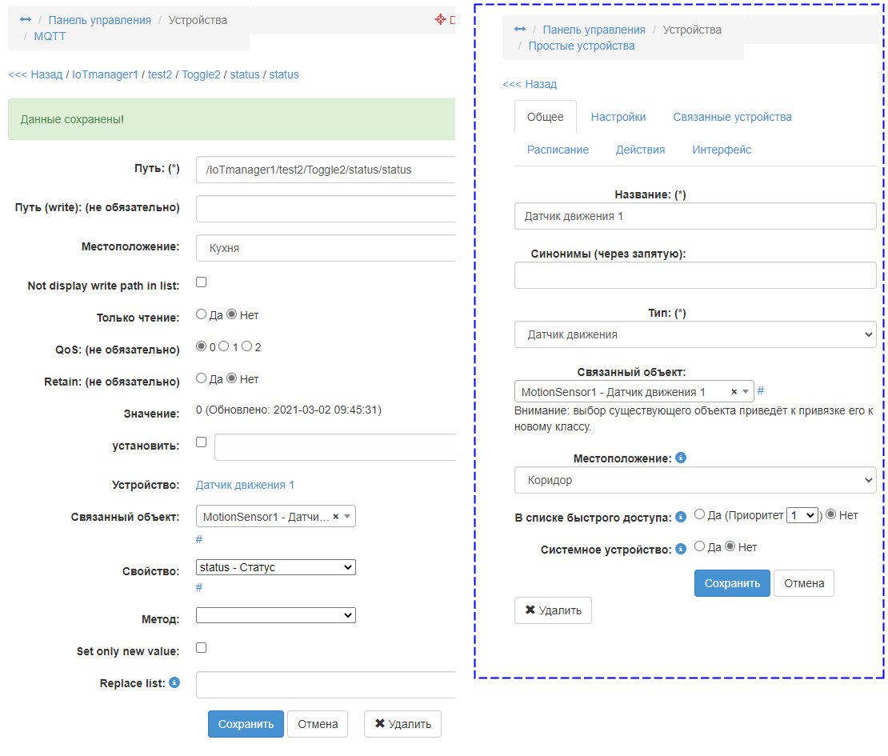Select Да for Только чтение
Screen dimensions: 888x756
pos(201,314)
